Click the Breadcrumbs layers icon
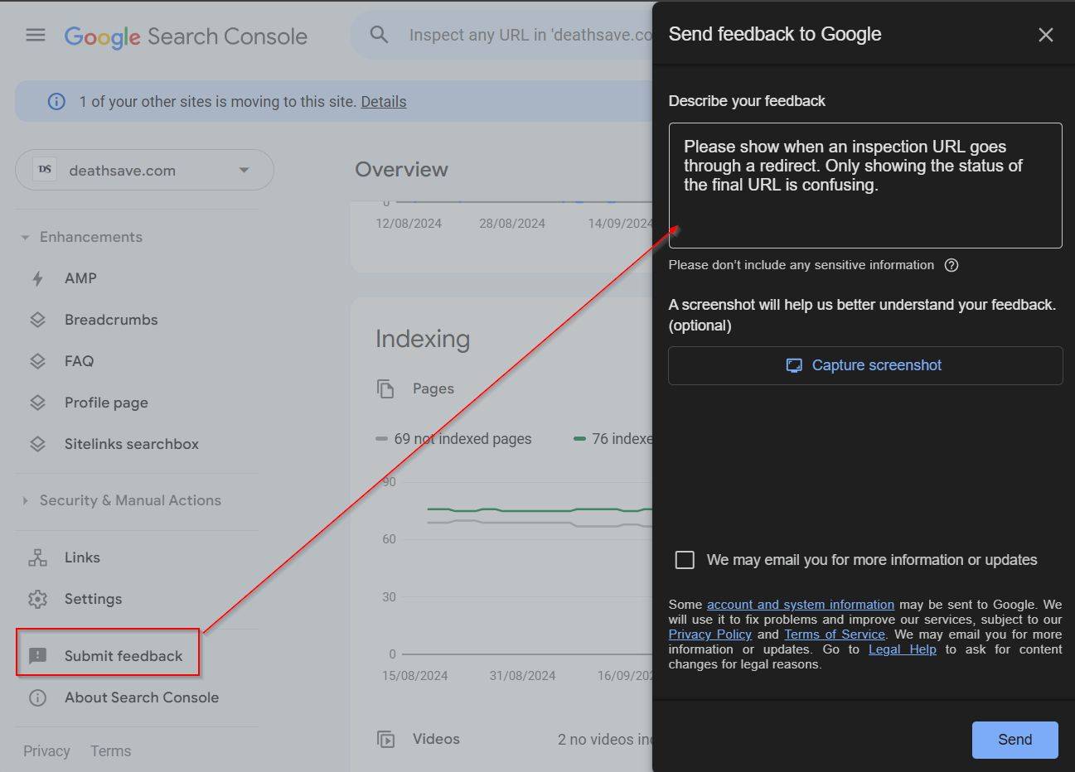Image resolution: width=1075 pixels, height=772 pixels. (37, 320)
